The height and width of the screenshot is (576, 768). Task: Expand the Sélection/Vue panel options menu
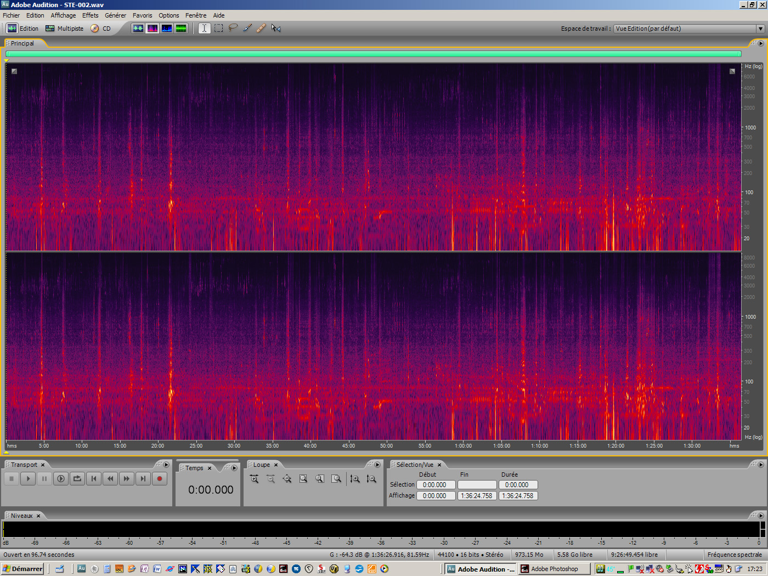(x=760, y=465)
